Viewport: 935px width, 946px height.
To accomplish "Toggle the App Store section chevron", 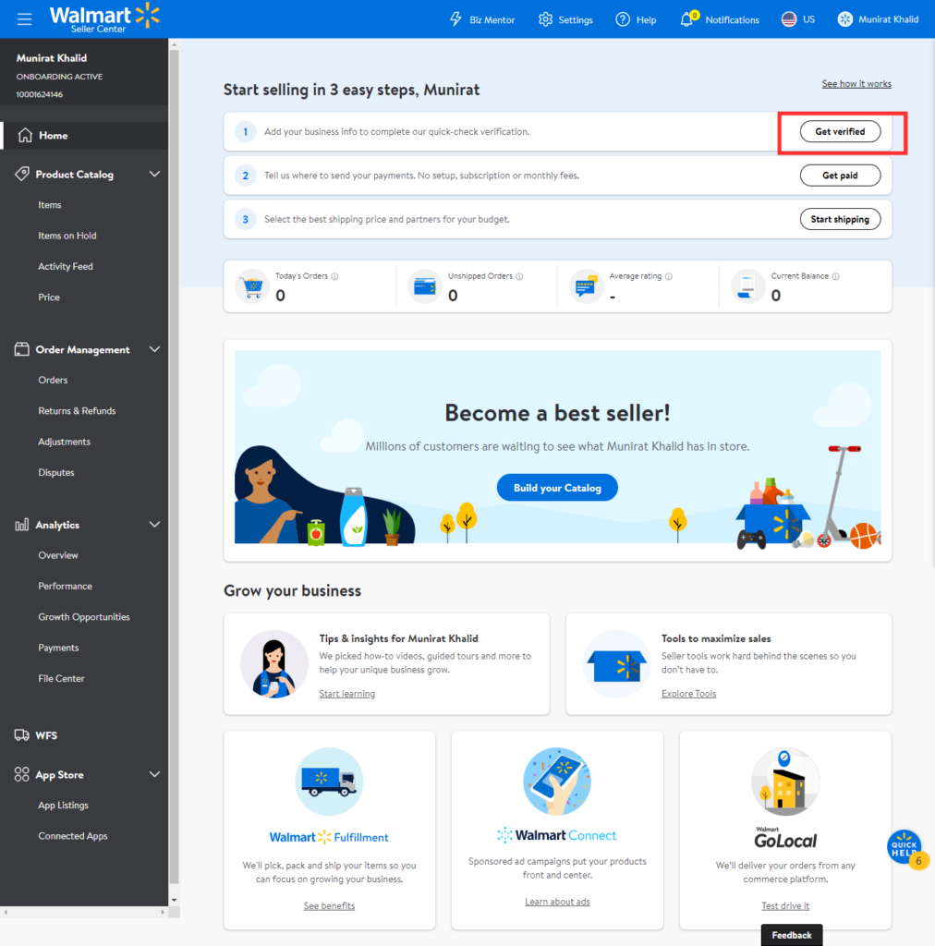I will pos(154,775).
